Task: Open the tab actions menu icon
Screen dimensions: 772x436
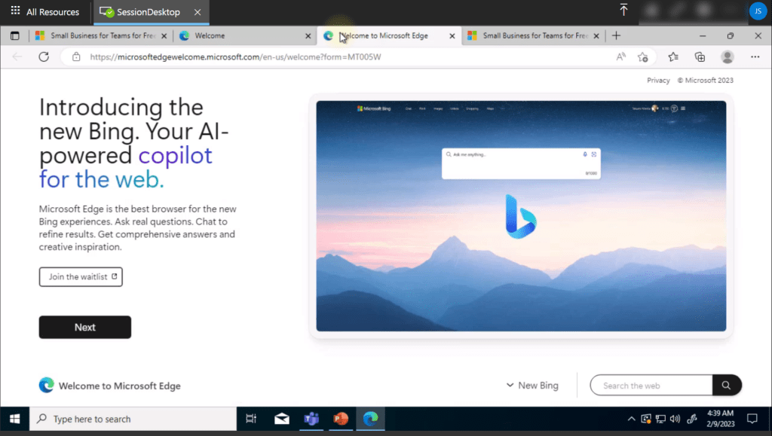Action: click(x=14, y=35)
